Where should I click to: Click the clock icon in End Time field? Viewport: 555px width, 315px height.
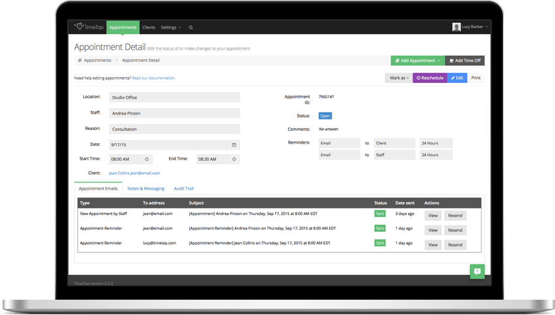234,159
